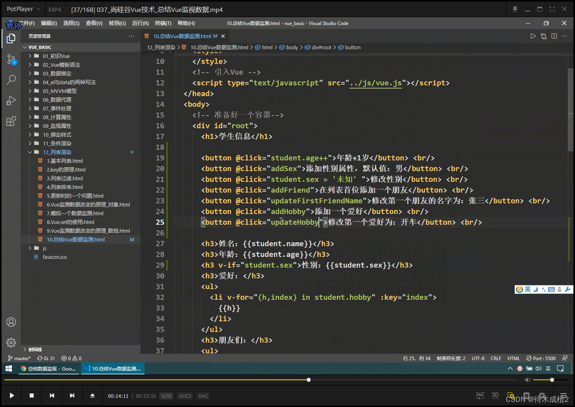The height and width of the screenshot is (407, 575).
Task: Click the body breadcrumb segment
Action: [x=292, y=47]
